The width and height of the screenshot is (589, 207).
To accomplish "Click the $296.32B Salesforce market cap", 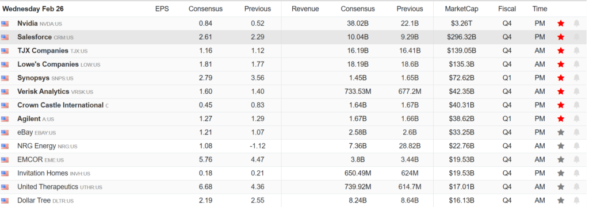I will (462, 37).
